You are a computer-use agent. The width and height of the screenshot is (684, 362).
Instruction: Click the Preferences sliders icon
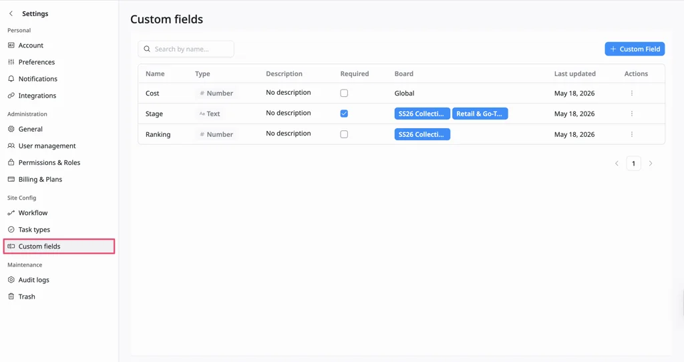coord(11,62)
